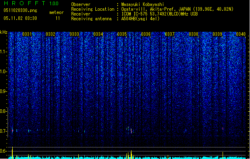Click the Receiver label
Viewport: 250px width, 159px height.
click(81, 14)
